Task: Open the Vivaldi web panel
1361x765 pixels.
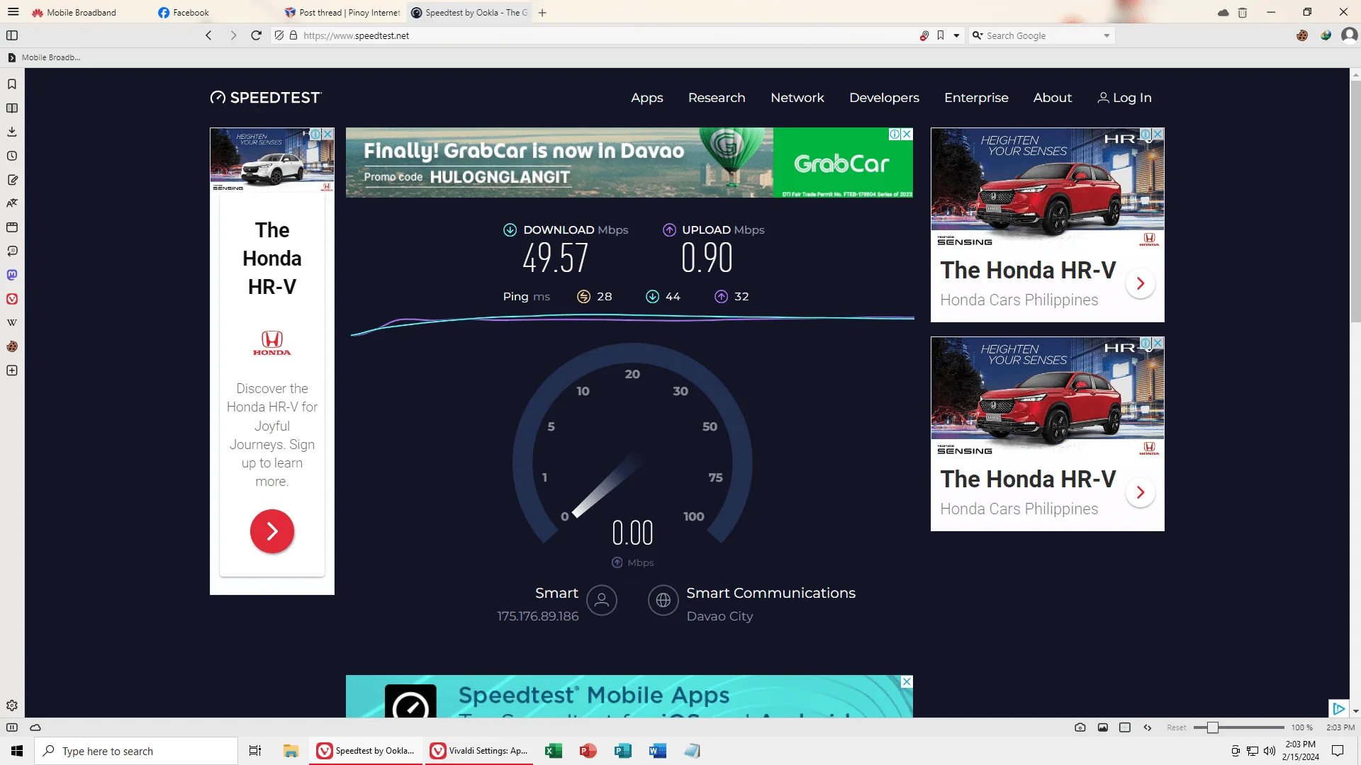Action: 12,299
